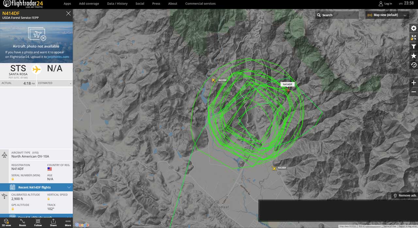
Task: Open the map settings gear icon
Action: pyautogui.click(x=413, y=28)
